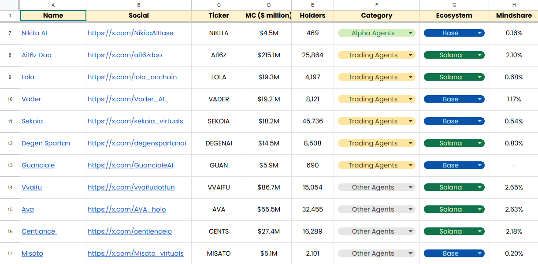Click the Guanciale name link

tap(38, 165)
